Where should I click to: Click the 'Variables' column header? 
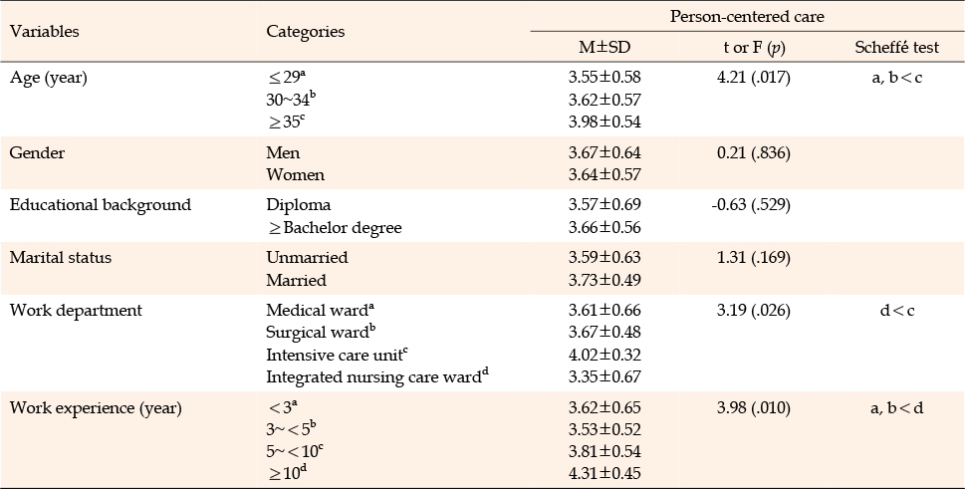click(45, 31)
